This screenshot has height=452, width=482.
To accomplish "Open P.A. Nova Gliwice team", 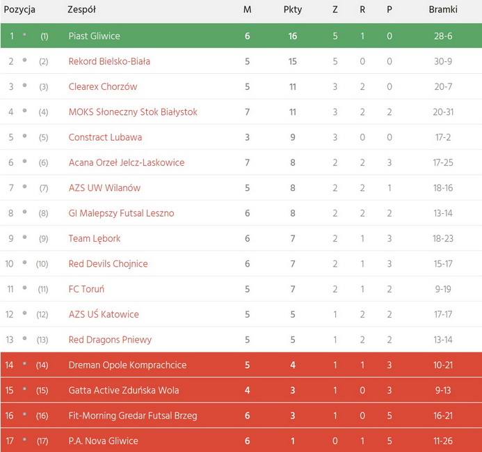I will click(x=103, y=441).
